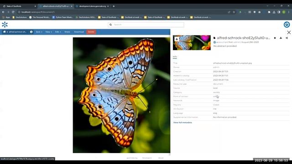Upload a new thumbnail icon

pyautogui.click(x=177, y=39)
